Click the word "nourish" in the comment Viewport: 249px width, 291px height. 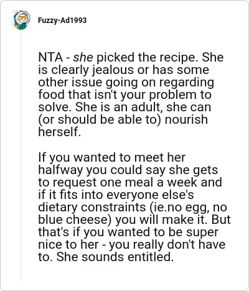pyautogui.click(x=186, y=119)
